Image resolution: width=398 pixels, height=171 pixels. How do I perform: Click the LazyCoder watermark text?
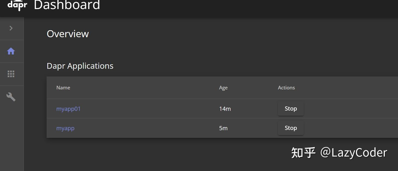pos(354,152)
